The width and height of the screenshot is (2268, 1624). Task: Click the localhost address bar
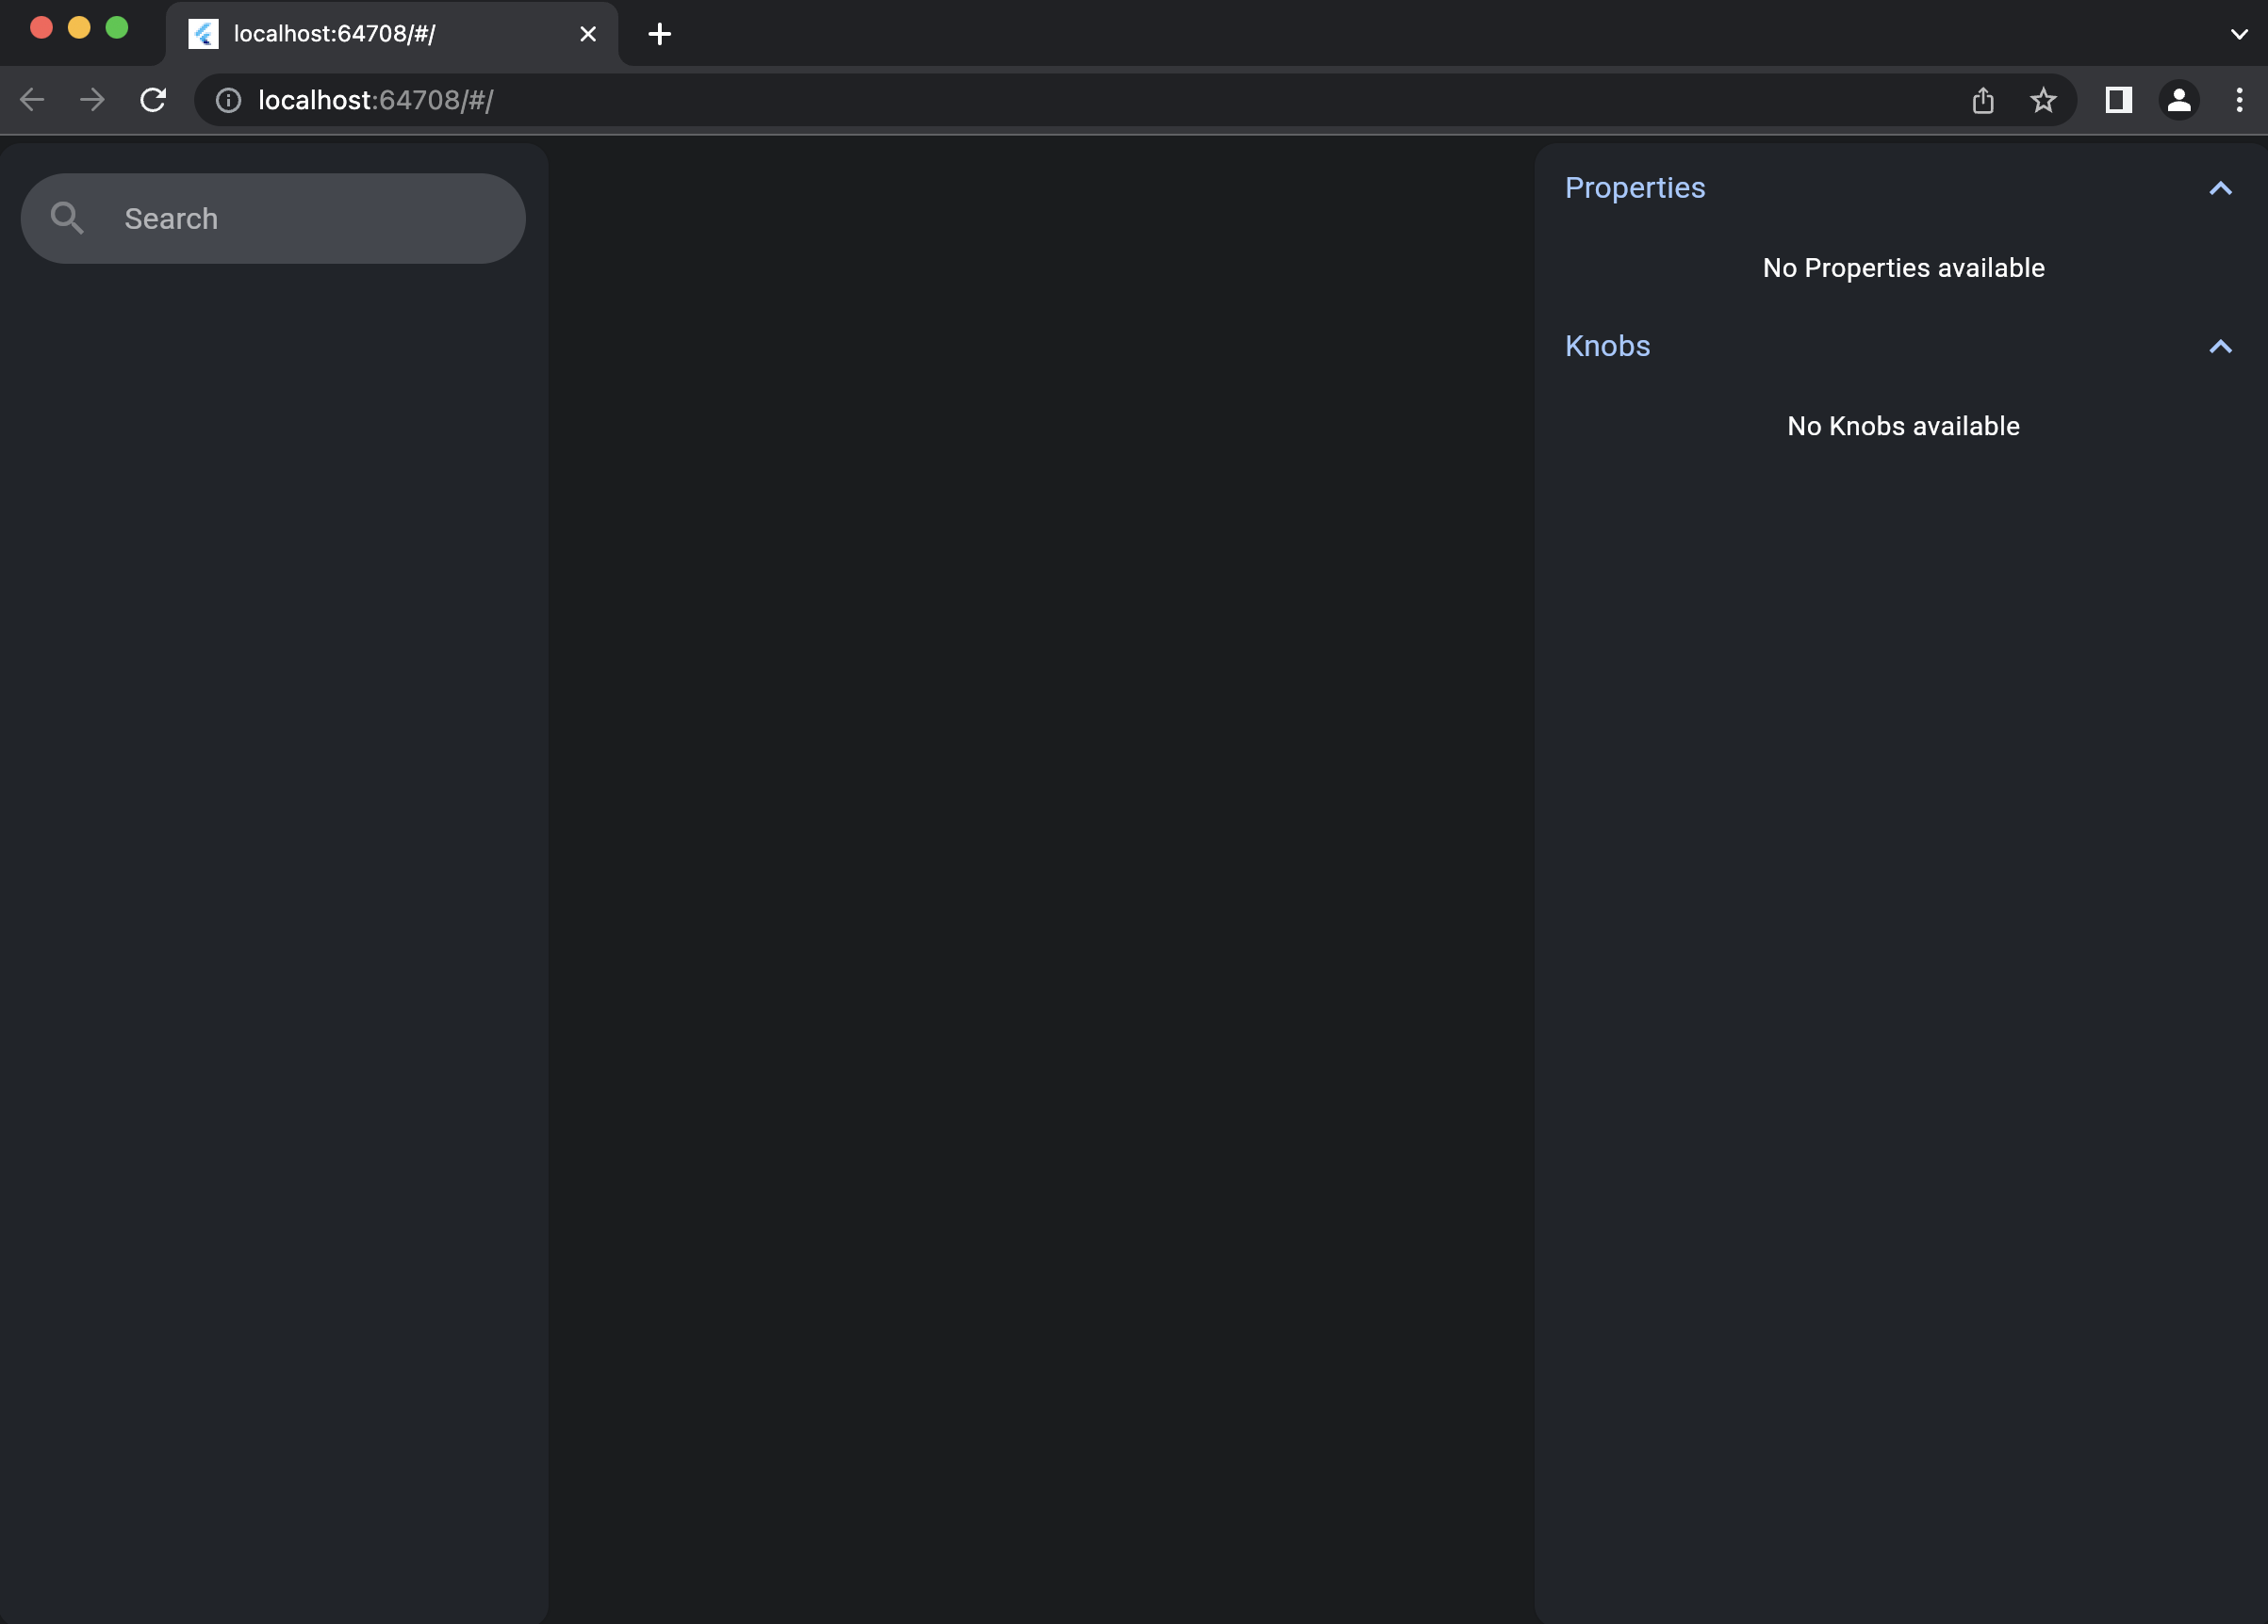1000,100
